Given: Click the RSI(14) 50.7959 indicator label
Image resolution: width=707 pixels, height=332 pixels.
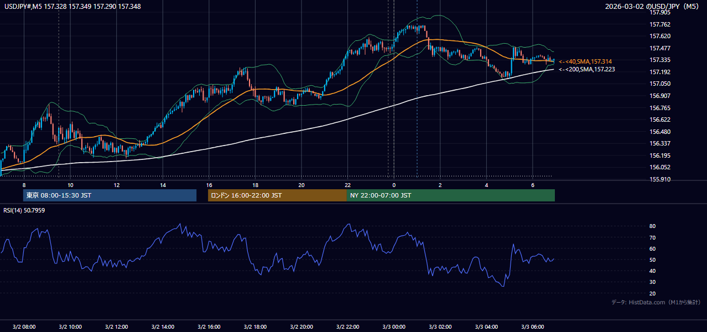Looking at the screenshot, I should point(24,210).
